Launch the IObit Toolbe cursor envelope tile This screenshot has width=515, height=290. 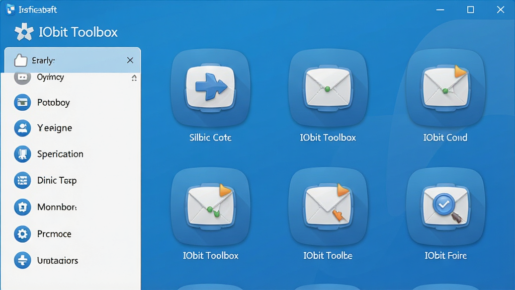point(328,206)
